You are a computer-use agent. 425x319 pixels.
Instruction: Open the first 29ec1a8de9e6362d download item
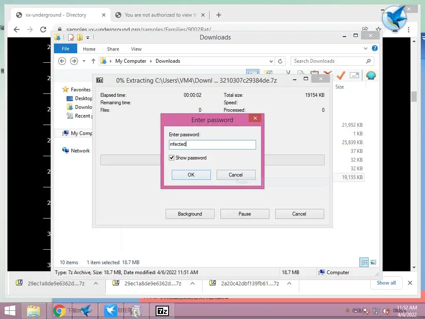pyautogui.click(x=56, y=283)
